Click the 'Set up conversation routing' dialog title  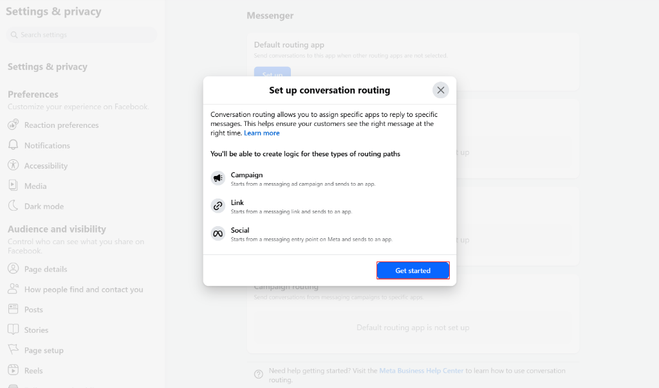tap(329, 90)
